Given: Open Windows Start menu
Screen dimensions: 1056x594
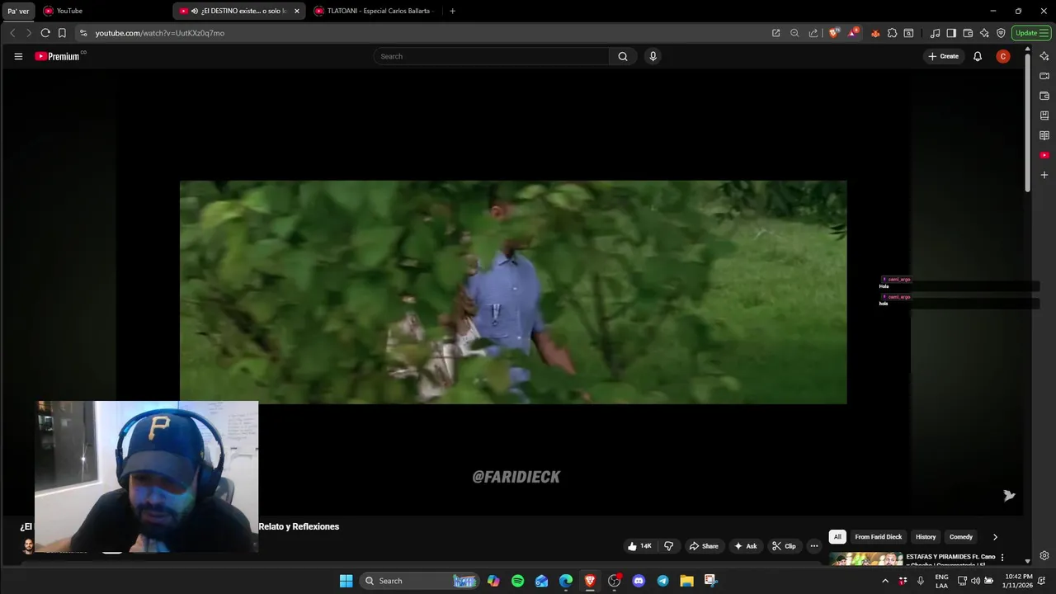Looking at the screenshot, I should pos(346,581).
